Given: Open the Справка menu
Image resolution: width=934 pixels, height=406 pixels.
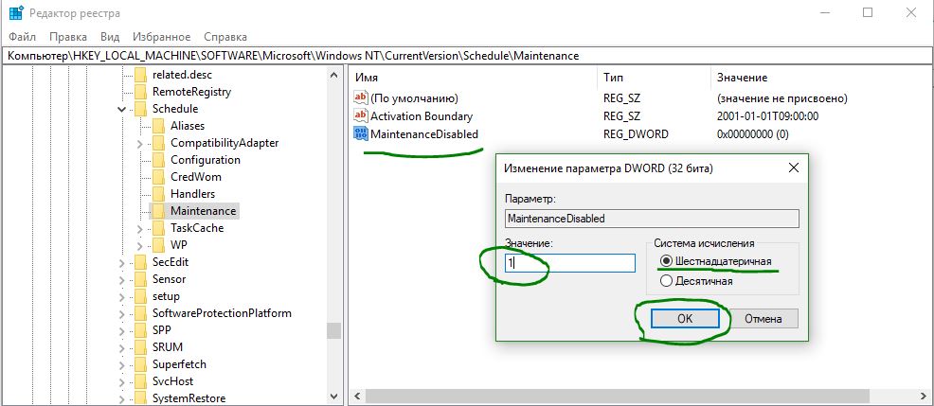Looking at the screenshot, I should (225, 37).
